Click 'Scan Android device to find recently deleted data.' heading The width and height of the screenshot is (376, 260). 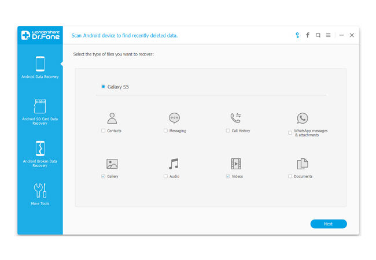pos(124,36)
